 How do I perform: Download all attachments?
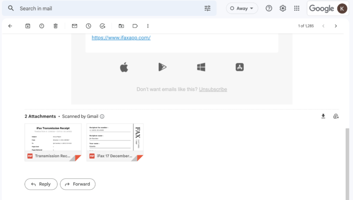point(323,116)
